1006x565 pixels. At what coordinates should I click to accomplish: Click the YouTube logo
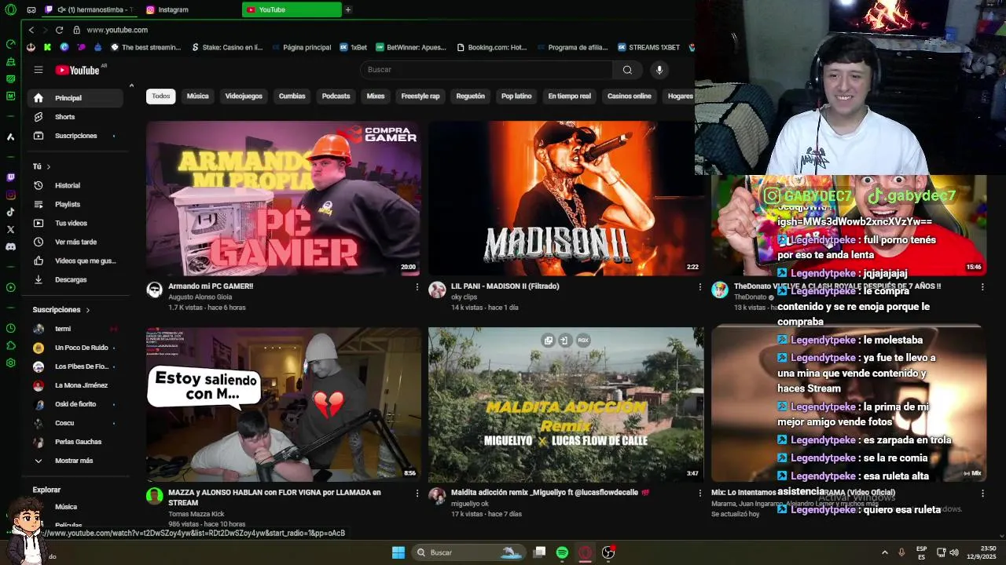(78, 70)
